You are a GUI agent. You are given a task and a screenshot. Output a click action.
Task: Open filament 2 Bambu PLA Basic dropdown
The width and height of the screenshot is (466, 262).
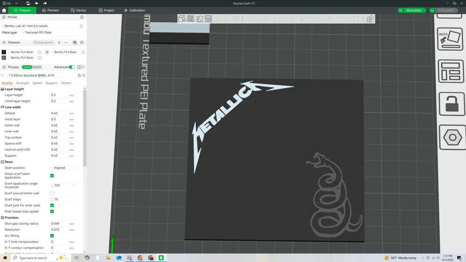(65, 52)
